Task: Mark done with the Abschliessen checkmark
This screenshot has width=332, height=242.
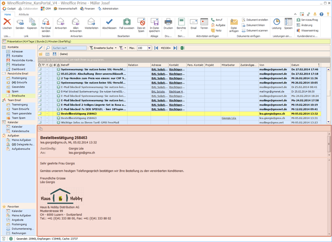Action: pyautogui.click(x=109, y=22)
